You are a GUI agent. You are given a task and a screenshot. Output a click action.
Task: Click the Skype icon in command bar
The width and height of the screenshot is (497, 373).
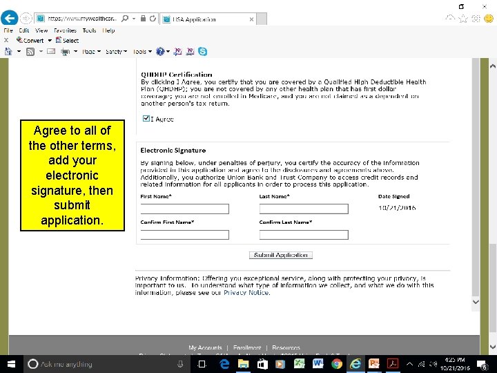[202, 51]
